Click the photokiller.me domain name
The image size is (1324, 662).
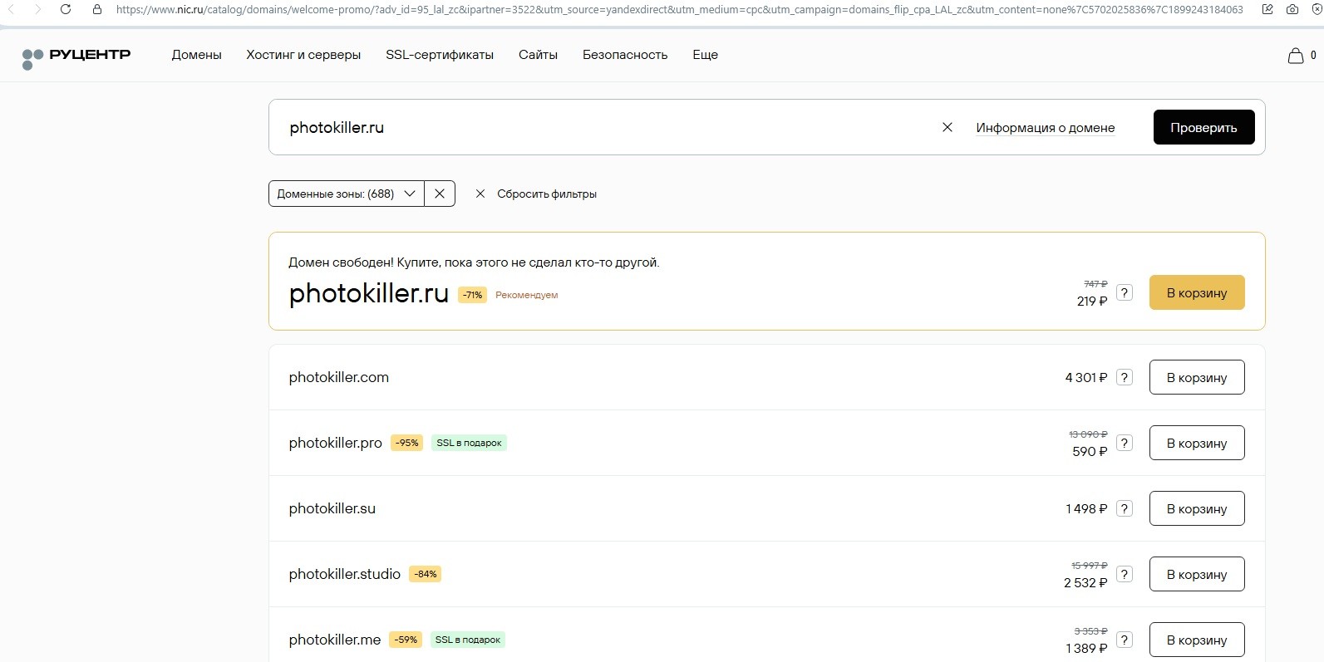335,640
